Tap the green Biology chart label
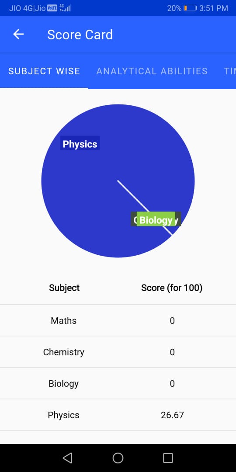236x472 pixels. 156,220
